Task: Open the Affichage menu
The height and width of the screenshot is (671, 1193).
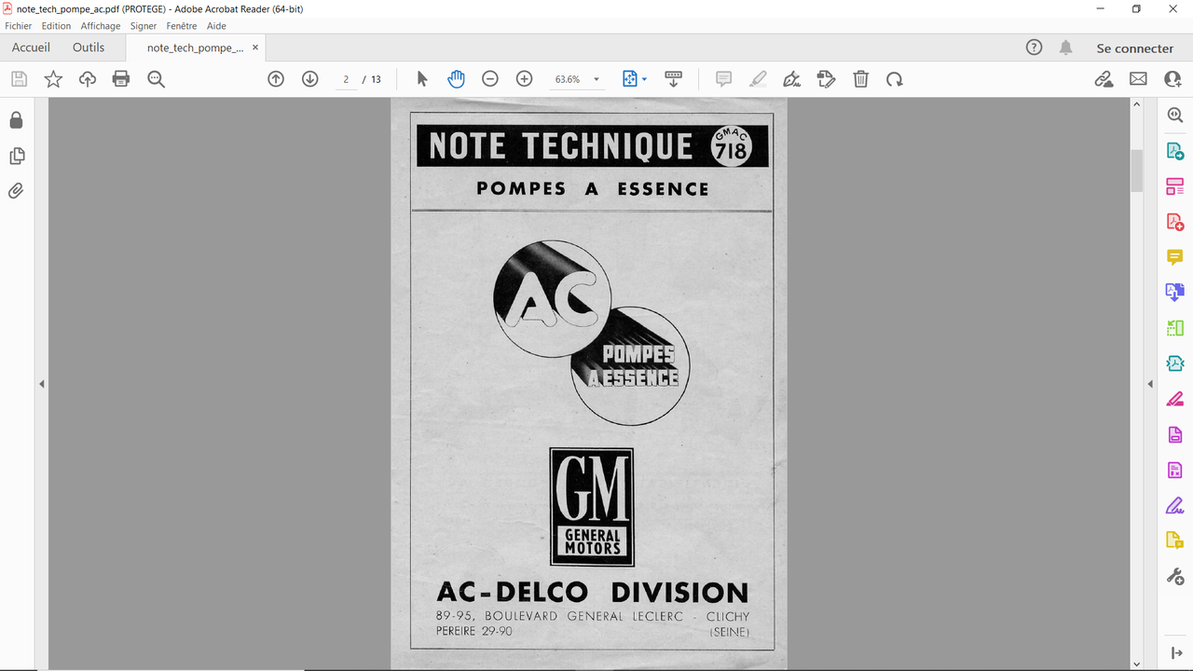Action: click(x=101, y=26)
